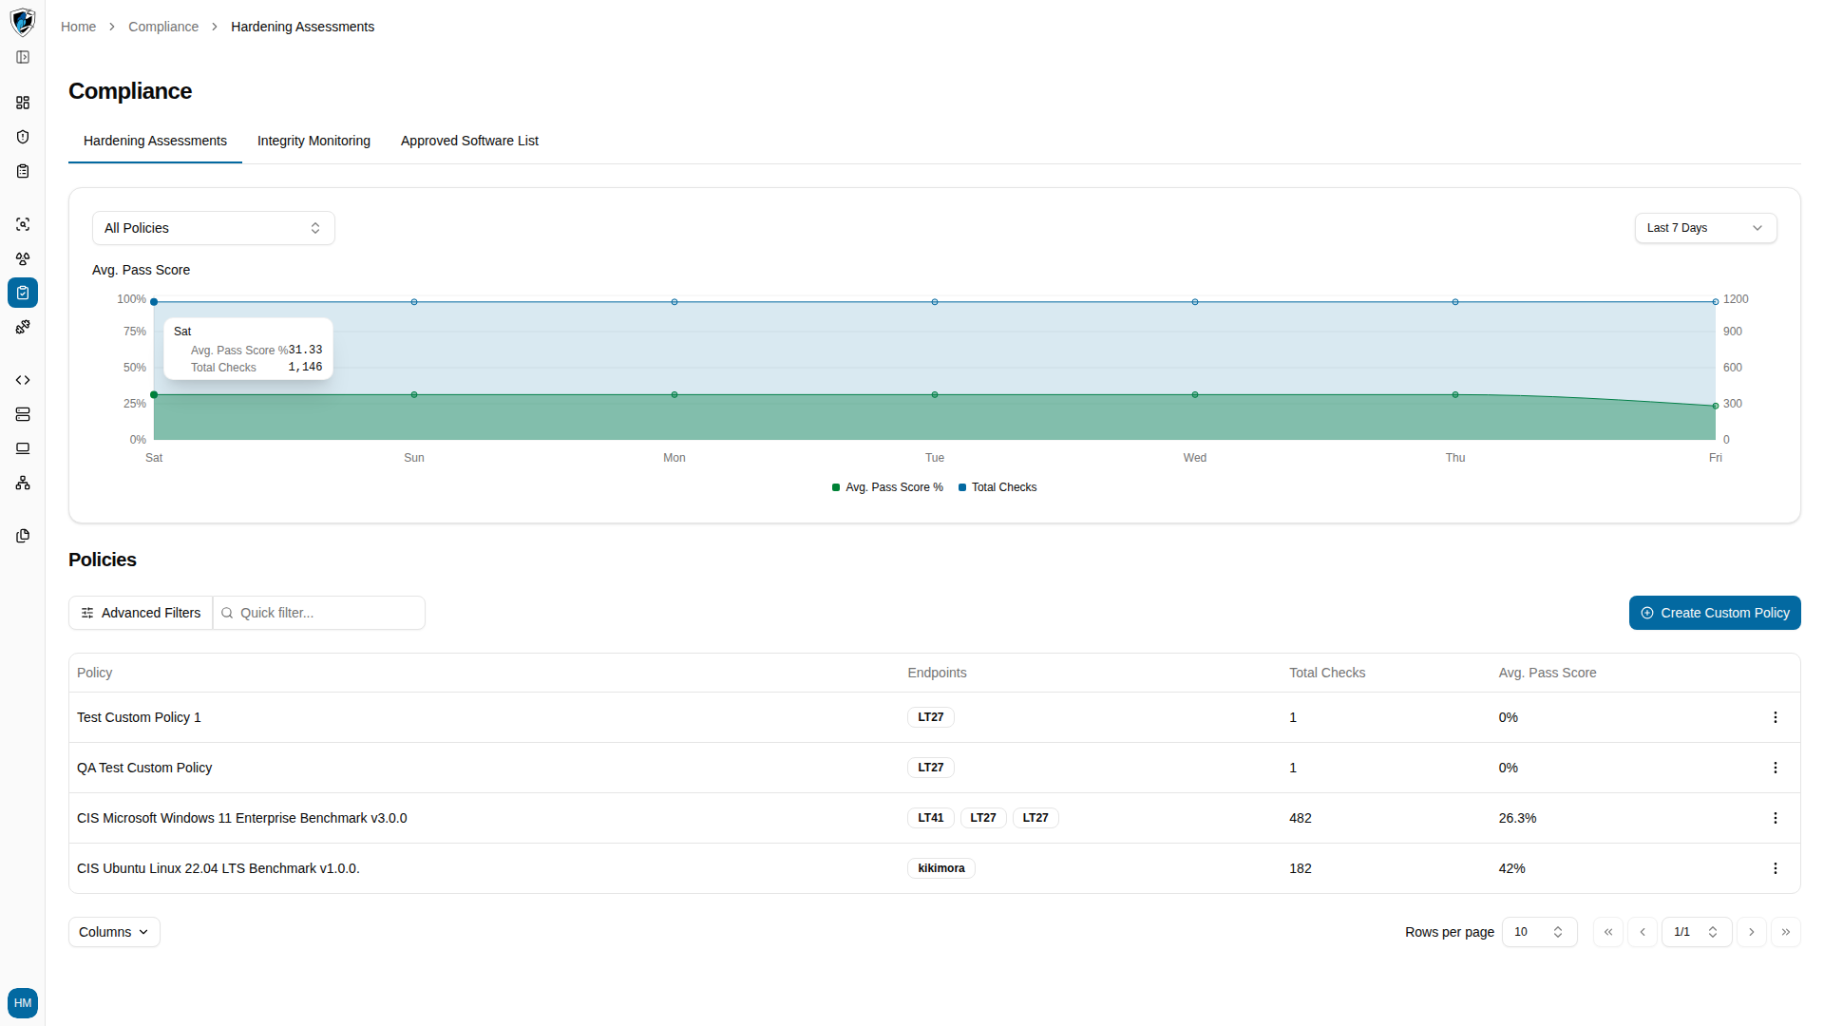Toggle the Total Checks legend item
1824x1026 pixels.
coord(997,487)
